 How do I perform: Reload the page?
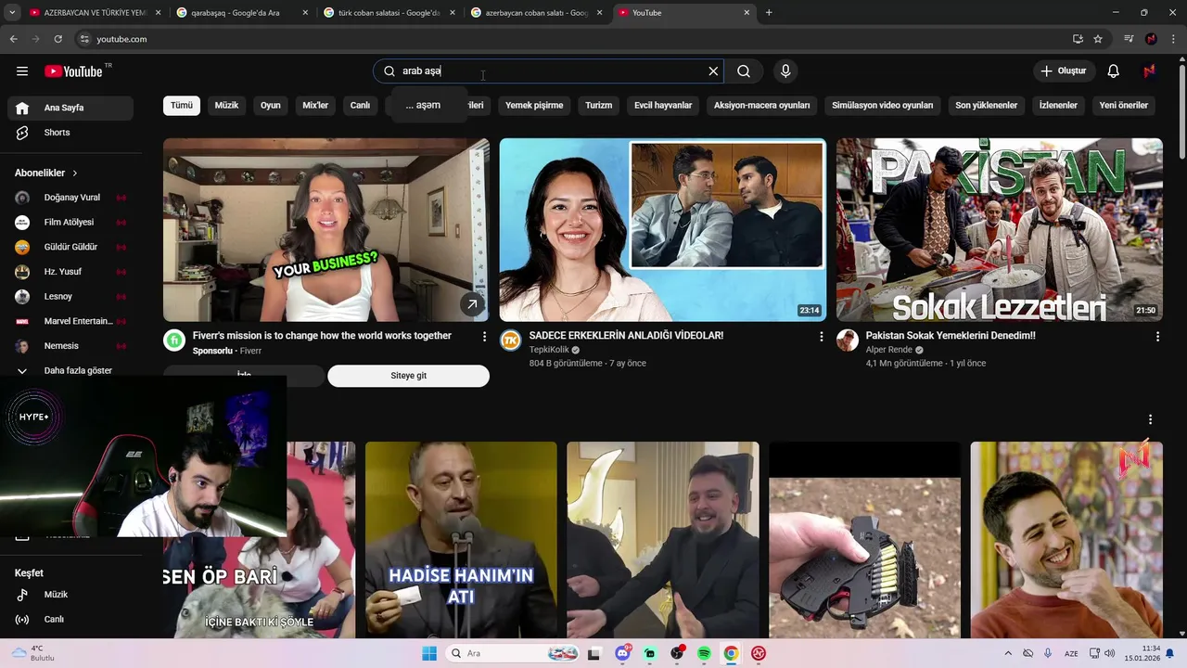point(57,39)
